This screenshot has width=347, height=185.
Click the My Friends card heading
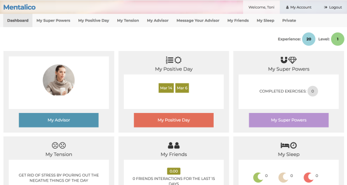coord(174,154)
